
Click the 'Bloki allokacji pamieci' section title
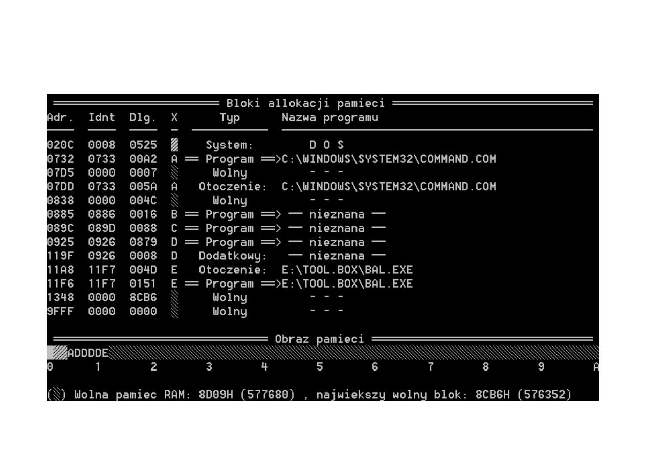305,103
